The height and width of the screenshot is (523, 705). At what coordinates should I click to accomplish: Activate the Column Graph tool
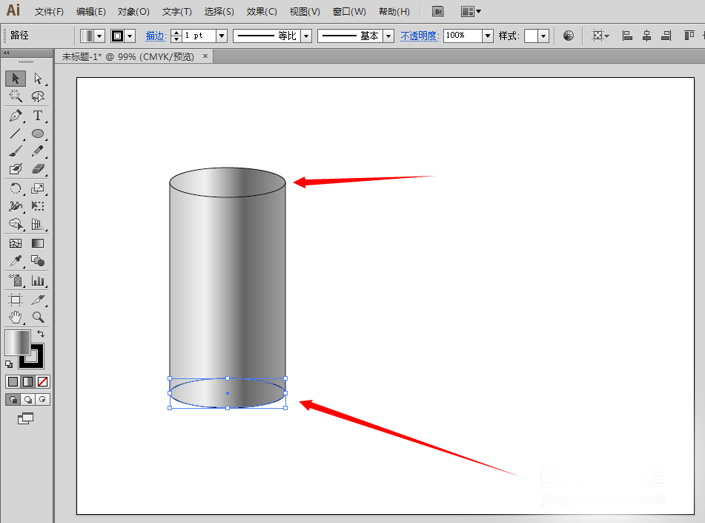pos(38,281)
